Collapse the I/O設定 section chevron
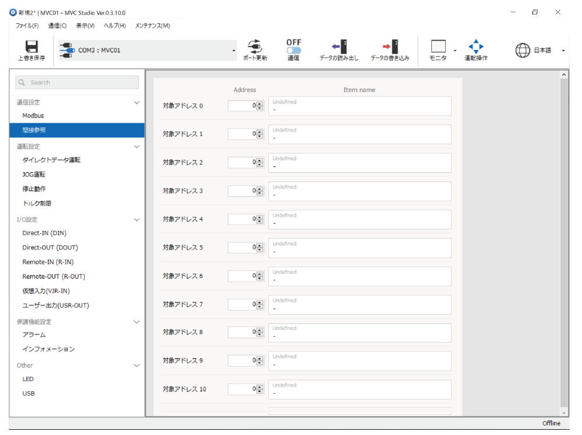The height and width of the screenshot is (435, 582). [x=137, y=220]
